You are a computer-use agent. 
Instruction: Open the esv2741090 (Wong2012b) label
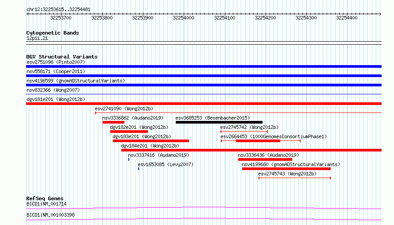(124, 109)
